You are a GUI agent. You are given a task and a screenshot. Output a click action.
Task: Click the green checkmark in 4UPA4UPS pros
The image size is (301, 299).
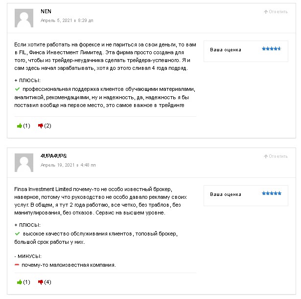click(17, 234)
